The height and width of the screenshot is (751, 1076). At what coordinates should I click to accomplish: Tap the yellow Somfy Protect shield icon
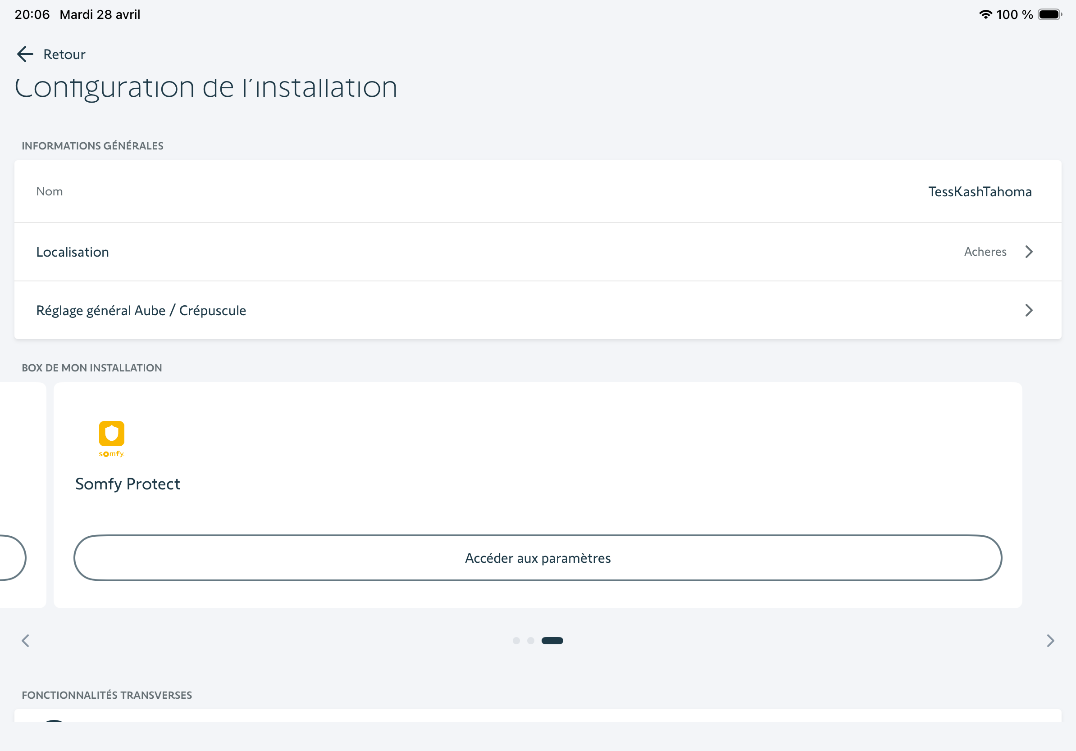pos(112,434)
